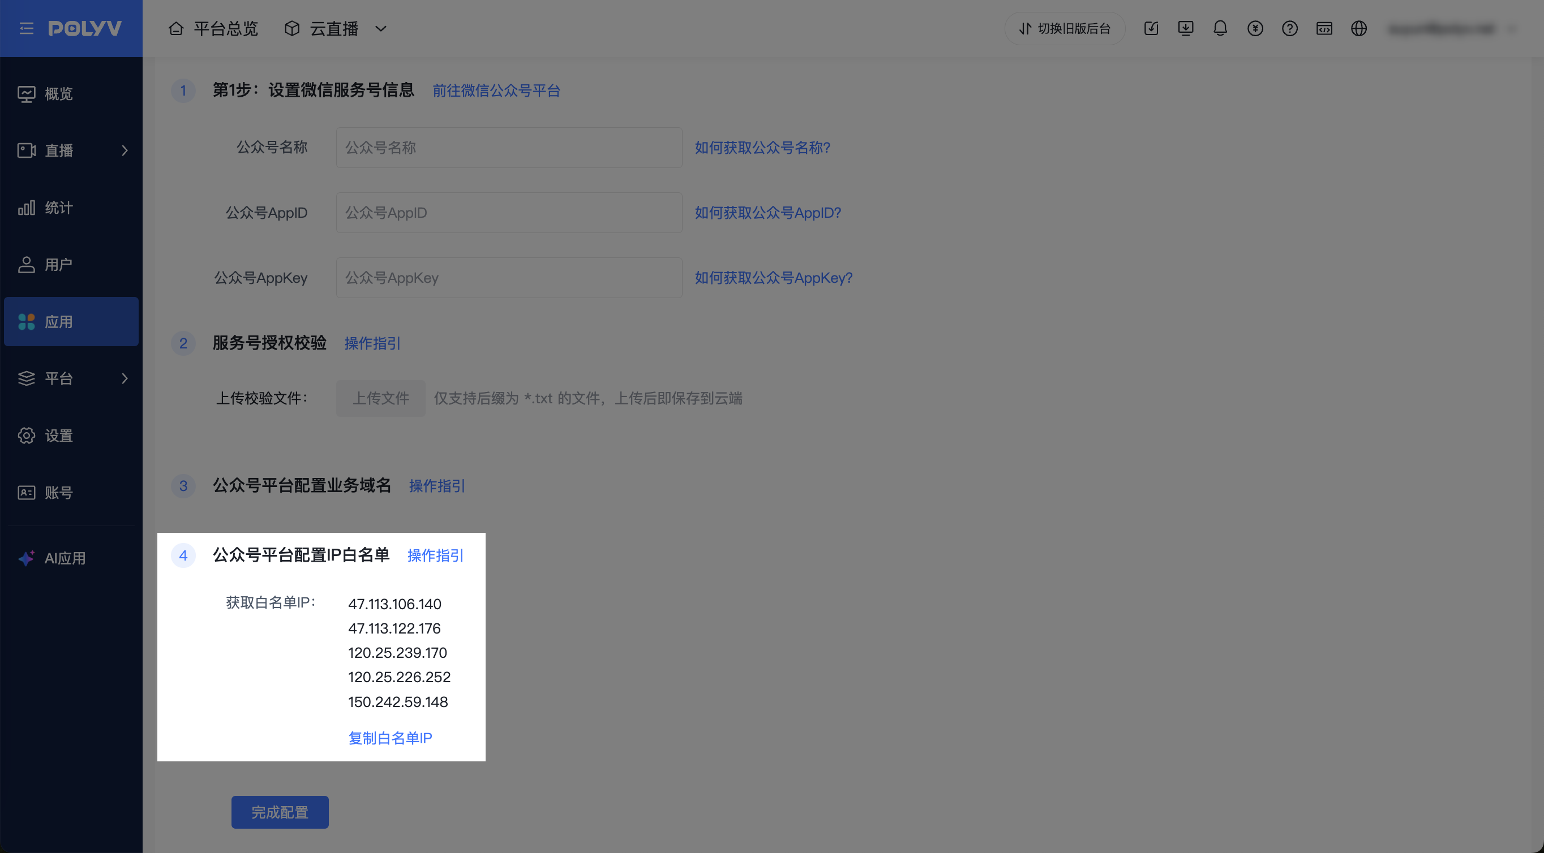Open 直播 in the sidebar

(71, 150)
